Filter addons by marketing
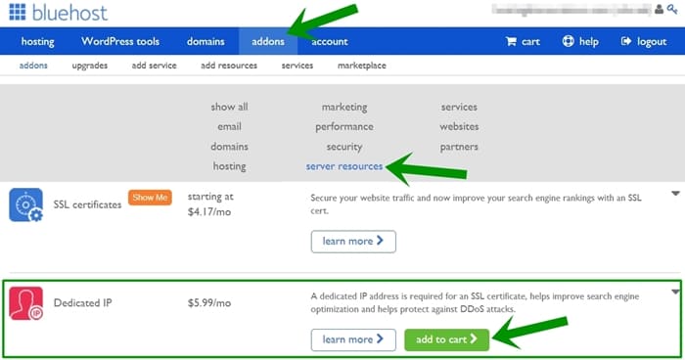The image size is (685, 360). pyautogui.click(x=344, y=107)
